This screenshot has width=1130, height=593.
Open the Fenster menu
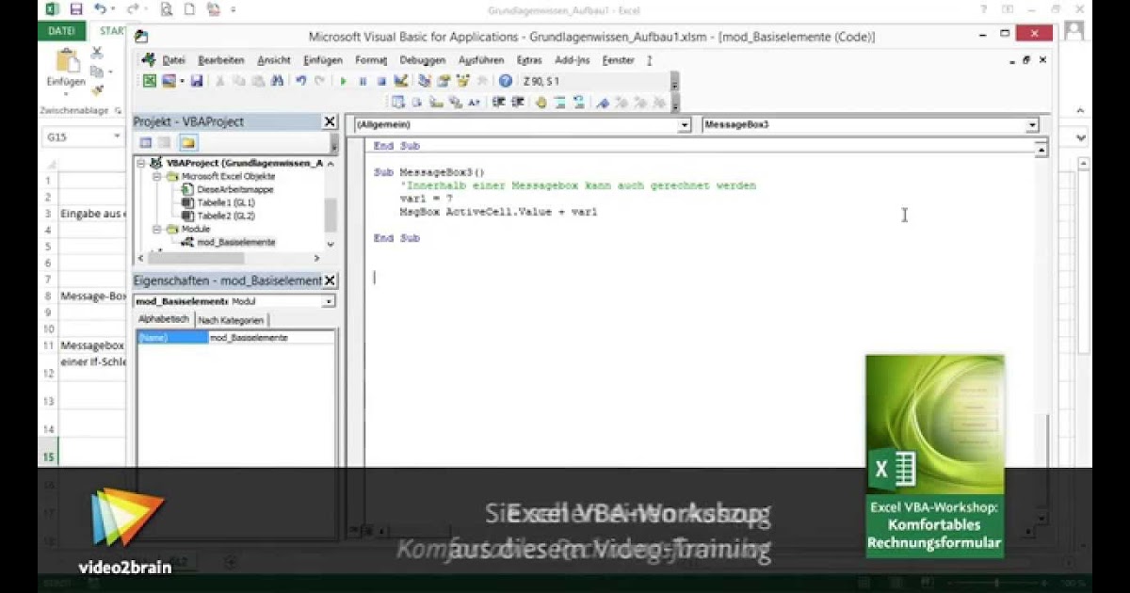pos(619,60)
